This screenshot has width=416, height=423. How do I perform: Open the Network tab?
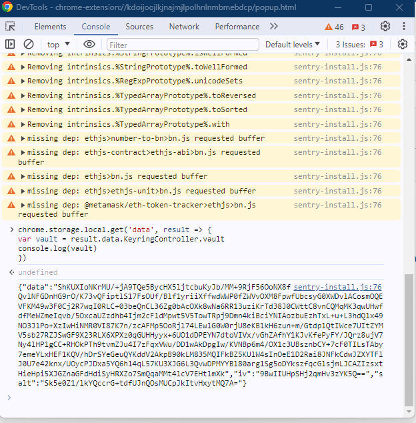[x=184, y=27]
